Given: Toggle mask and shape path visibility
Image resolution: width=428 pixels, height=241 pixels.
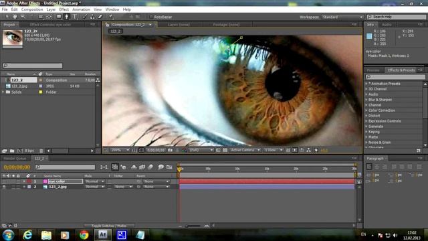Looking at the screenshot, I should (141, 150).
